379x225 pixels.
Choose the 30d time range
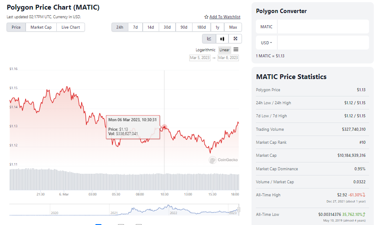pos(167,27)
